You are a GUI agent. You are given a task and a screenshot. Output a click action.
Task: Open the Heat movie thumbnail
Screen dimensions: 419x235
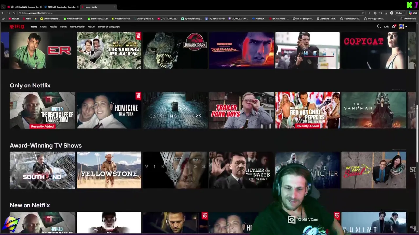307,50
